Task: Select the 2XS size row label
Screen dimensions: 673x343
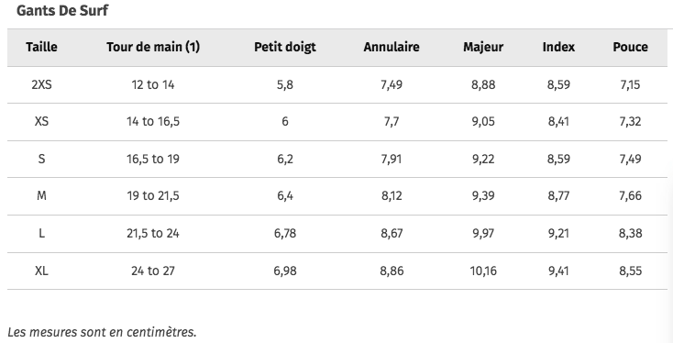Action: [x=41, y=84]
